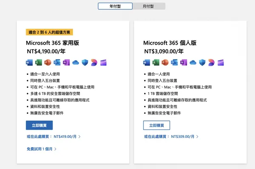Click the Word icon in the 家用版 card

[x=29, y=63]
